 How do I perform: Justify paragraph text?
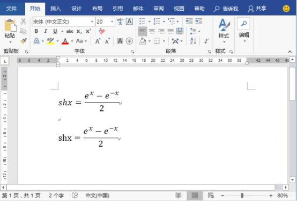tap(170, 31)
